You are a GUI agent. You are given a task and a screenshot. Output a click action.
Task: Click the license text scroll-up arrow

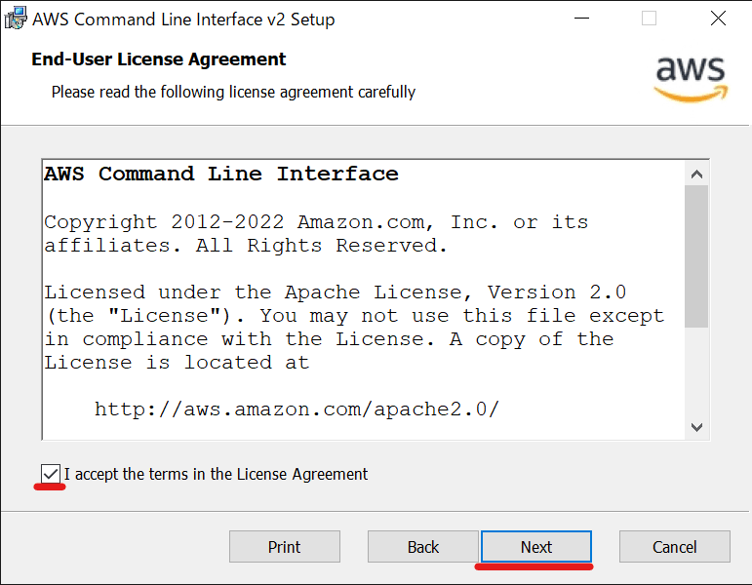(696, 175)
